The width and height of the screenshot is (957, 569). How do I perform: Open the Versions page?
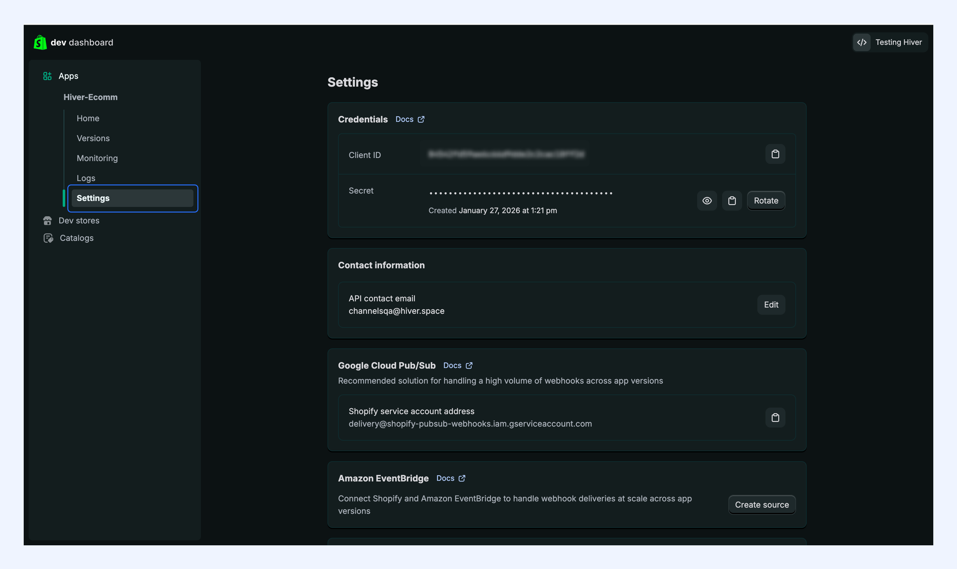[x=93, y=138]
